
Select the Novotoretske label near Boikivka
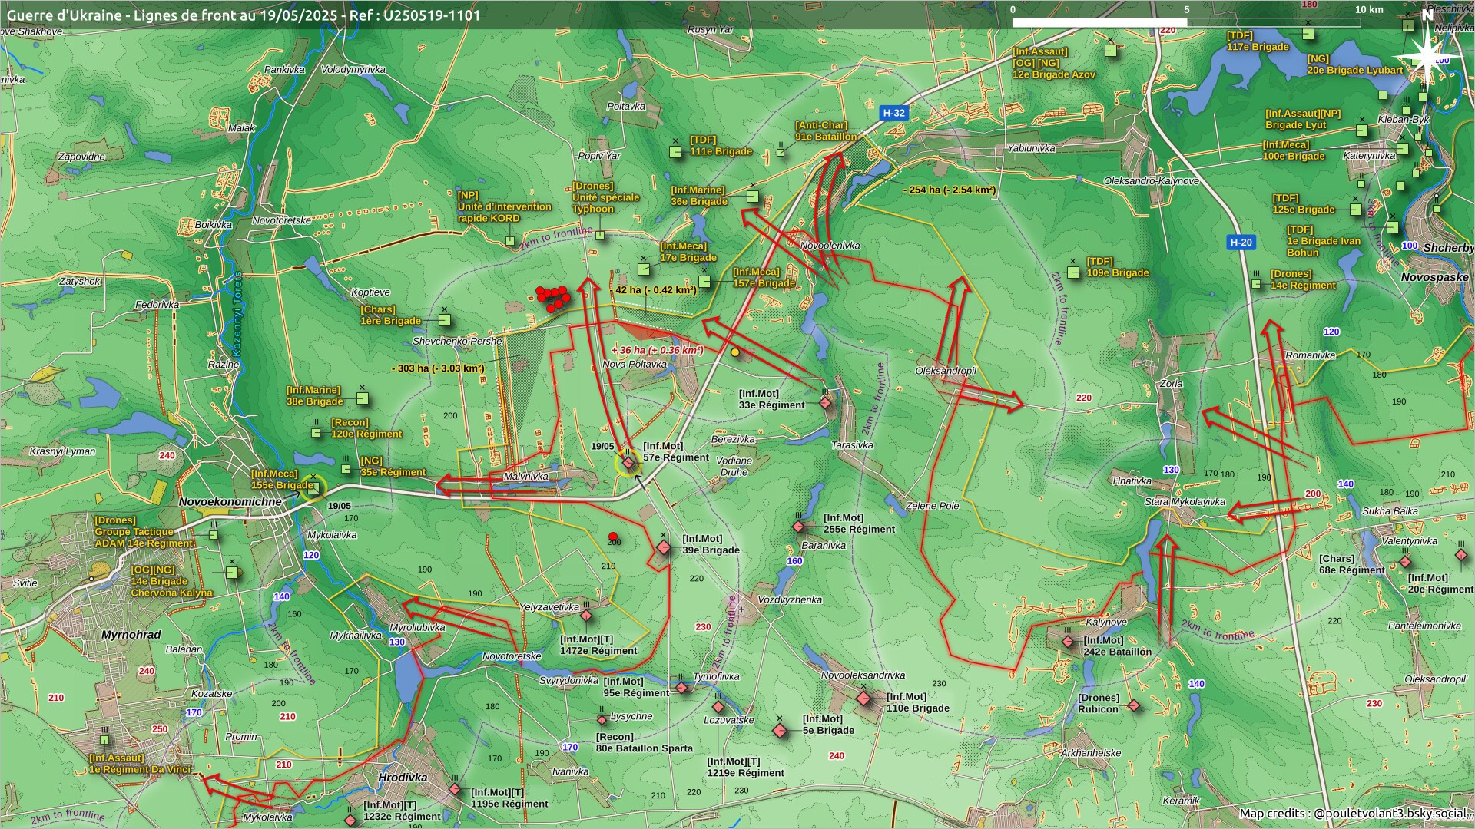[x=282, y=220]
